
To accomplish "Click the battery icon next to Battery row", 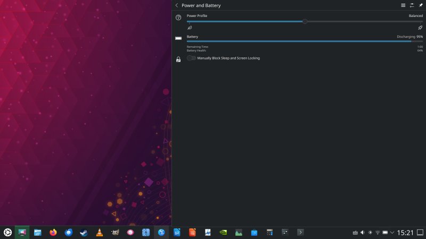I will (x=178, y=38).
